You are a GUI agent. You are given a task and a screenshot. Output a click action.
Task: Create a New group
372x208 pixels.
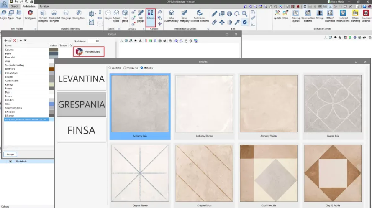pos(125,16)
